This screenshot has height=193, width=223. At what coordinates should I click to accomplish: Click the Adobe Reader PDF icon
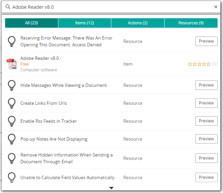[x=12, y=64]
